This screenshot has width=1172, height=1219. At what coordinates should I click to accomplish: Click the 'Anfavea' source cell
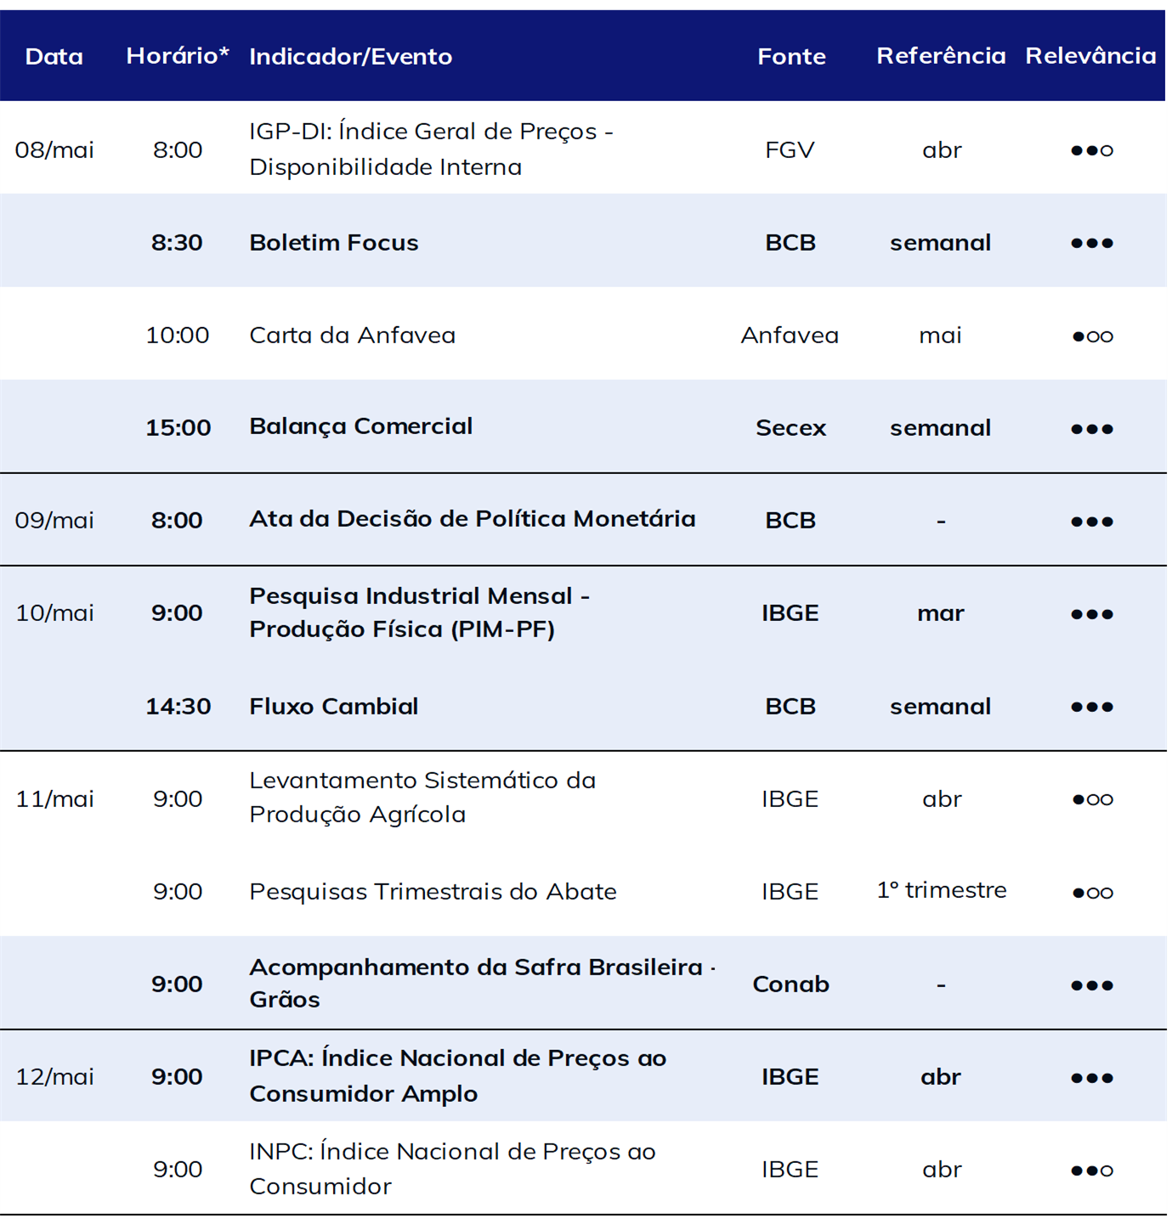(x=790, y=335)
